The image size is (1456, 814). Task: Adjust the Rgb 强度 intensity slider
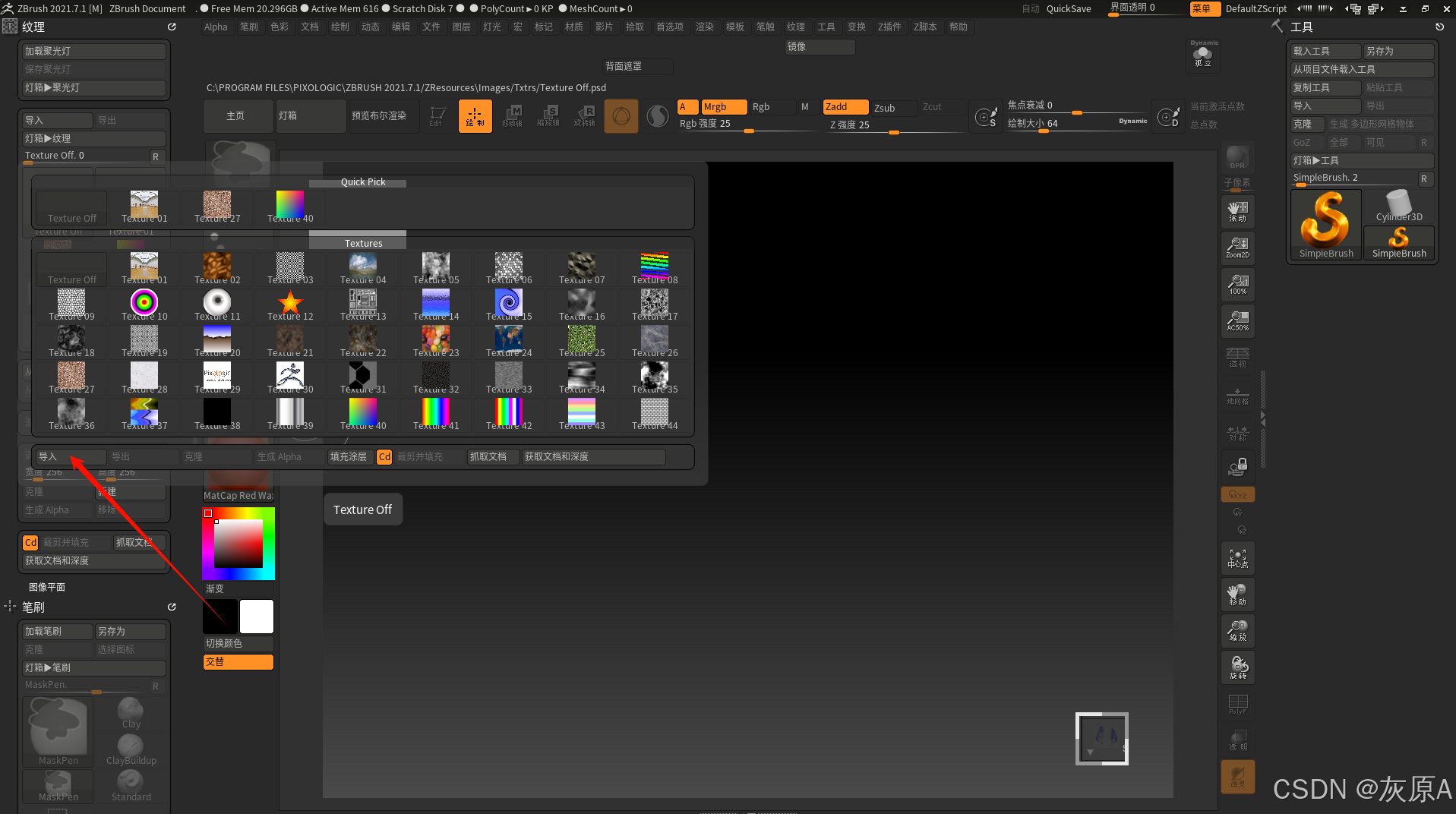(750, 125)
